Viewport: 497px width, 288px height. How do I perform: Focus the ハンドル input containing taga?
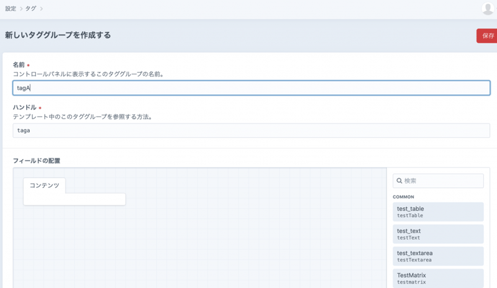point(252,130)
